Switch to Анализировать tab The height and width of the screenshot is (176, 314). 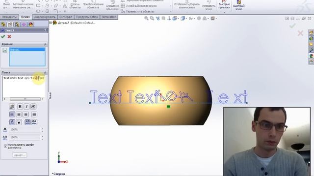click(x=45, y=17)
